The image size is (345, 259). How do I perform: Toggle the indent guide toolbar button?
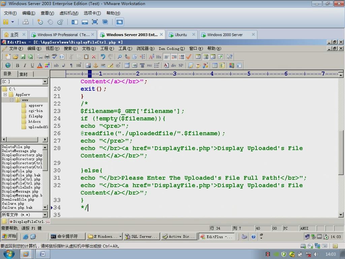pos(174,57)
